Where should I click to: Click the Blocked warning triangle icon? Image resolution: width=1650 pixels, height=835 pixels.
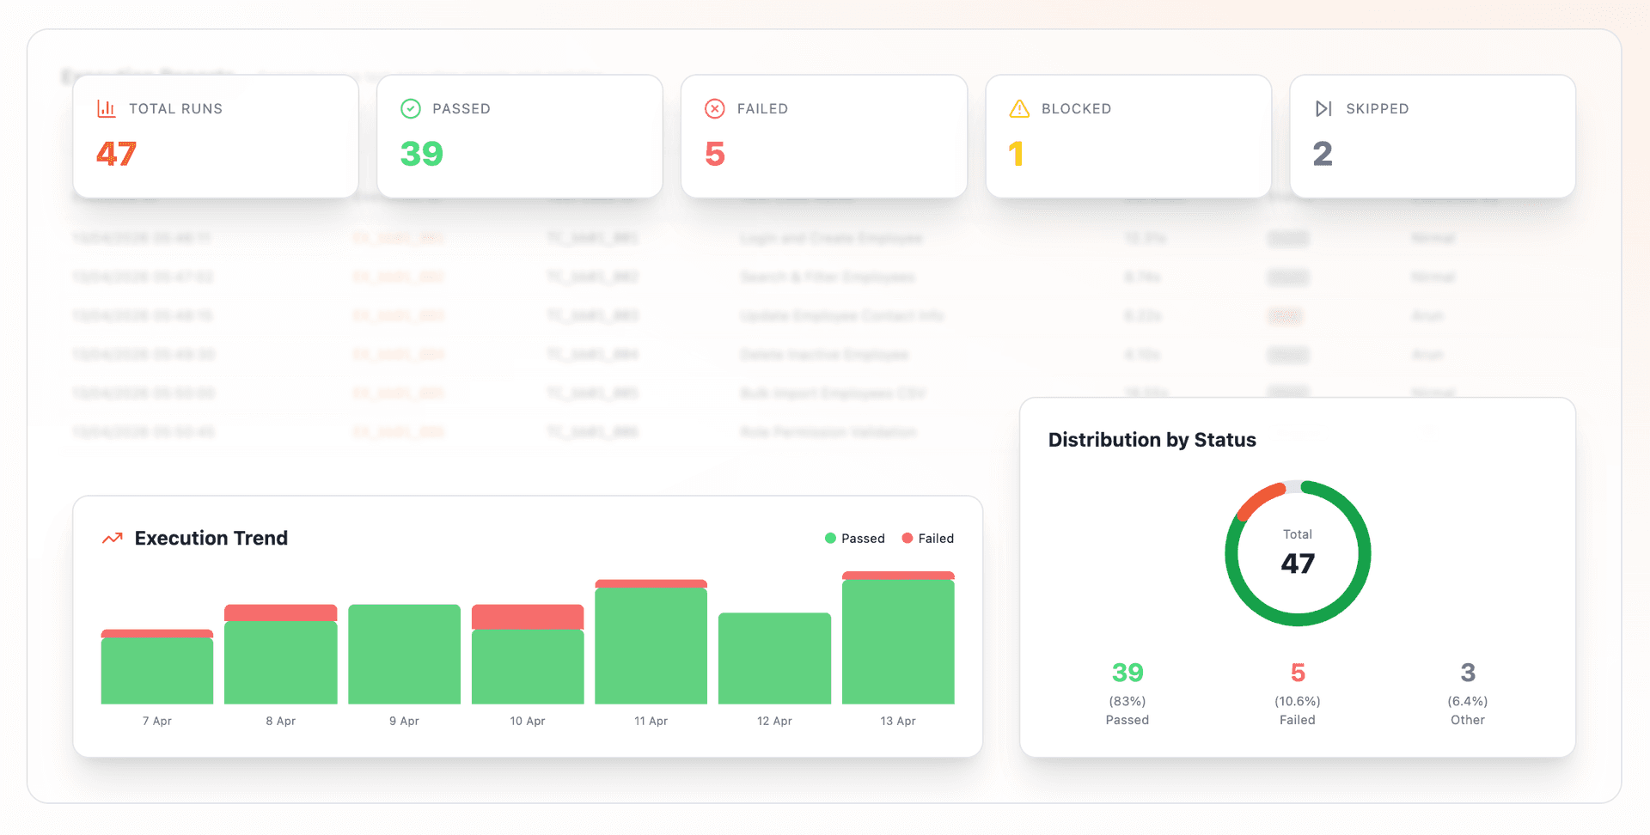1018,108
